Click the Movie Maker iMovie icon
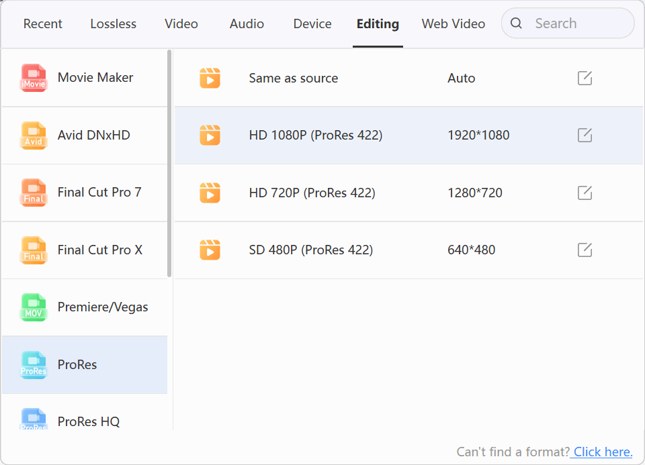645x465 pixels. (x=34, y=78)
